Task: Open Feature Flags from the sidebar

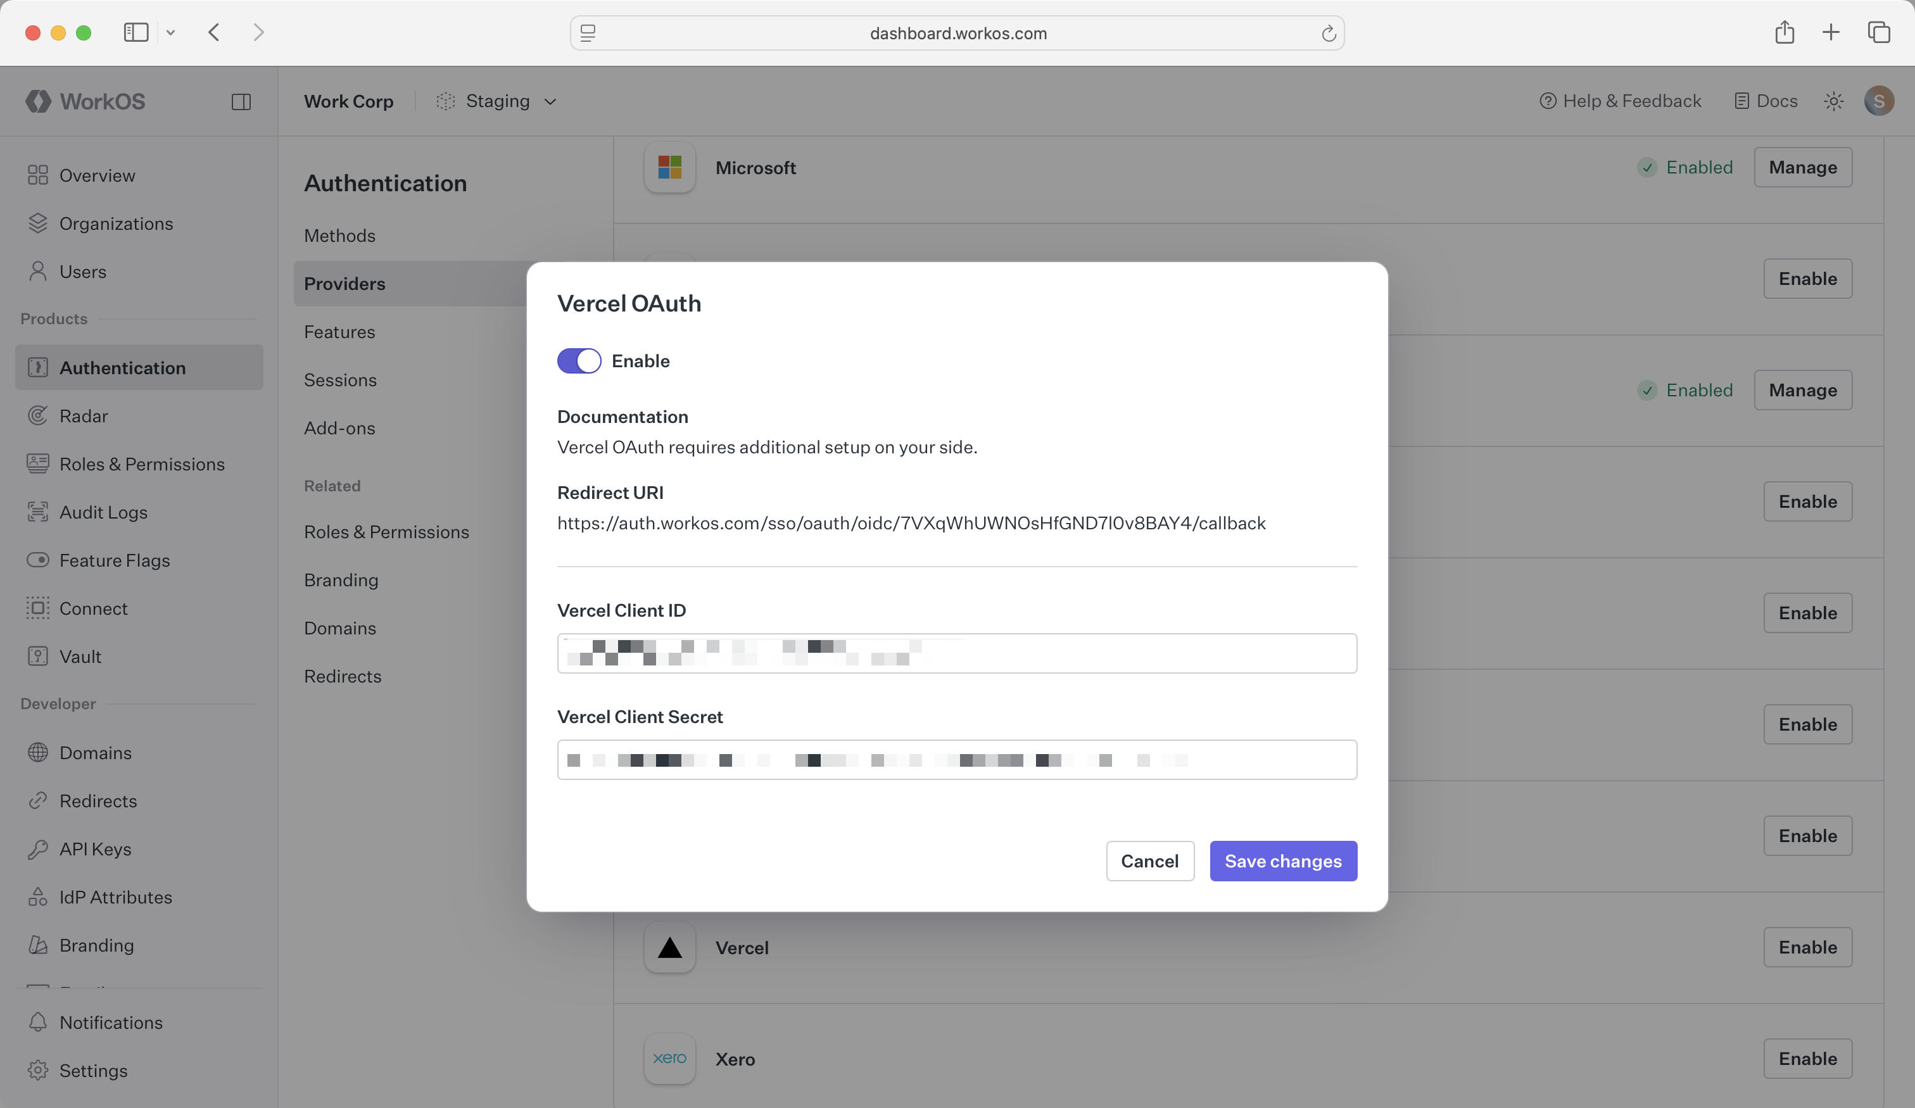Action: [x=114, y=560]
